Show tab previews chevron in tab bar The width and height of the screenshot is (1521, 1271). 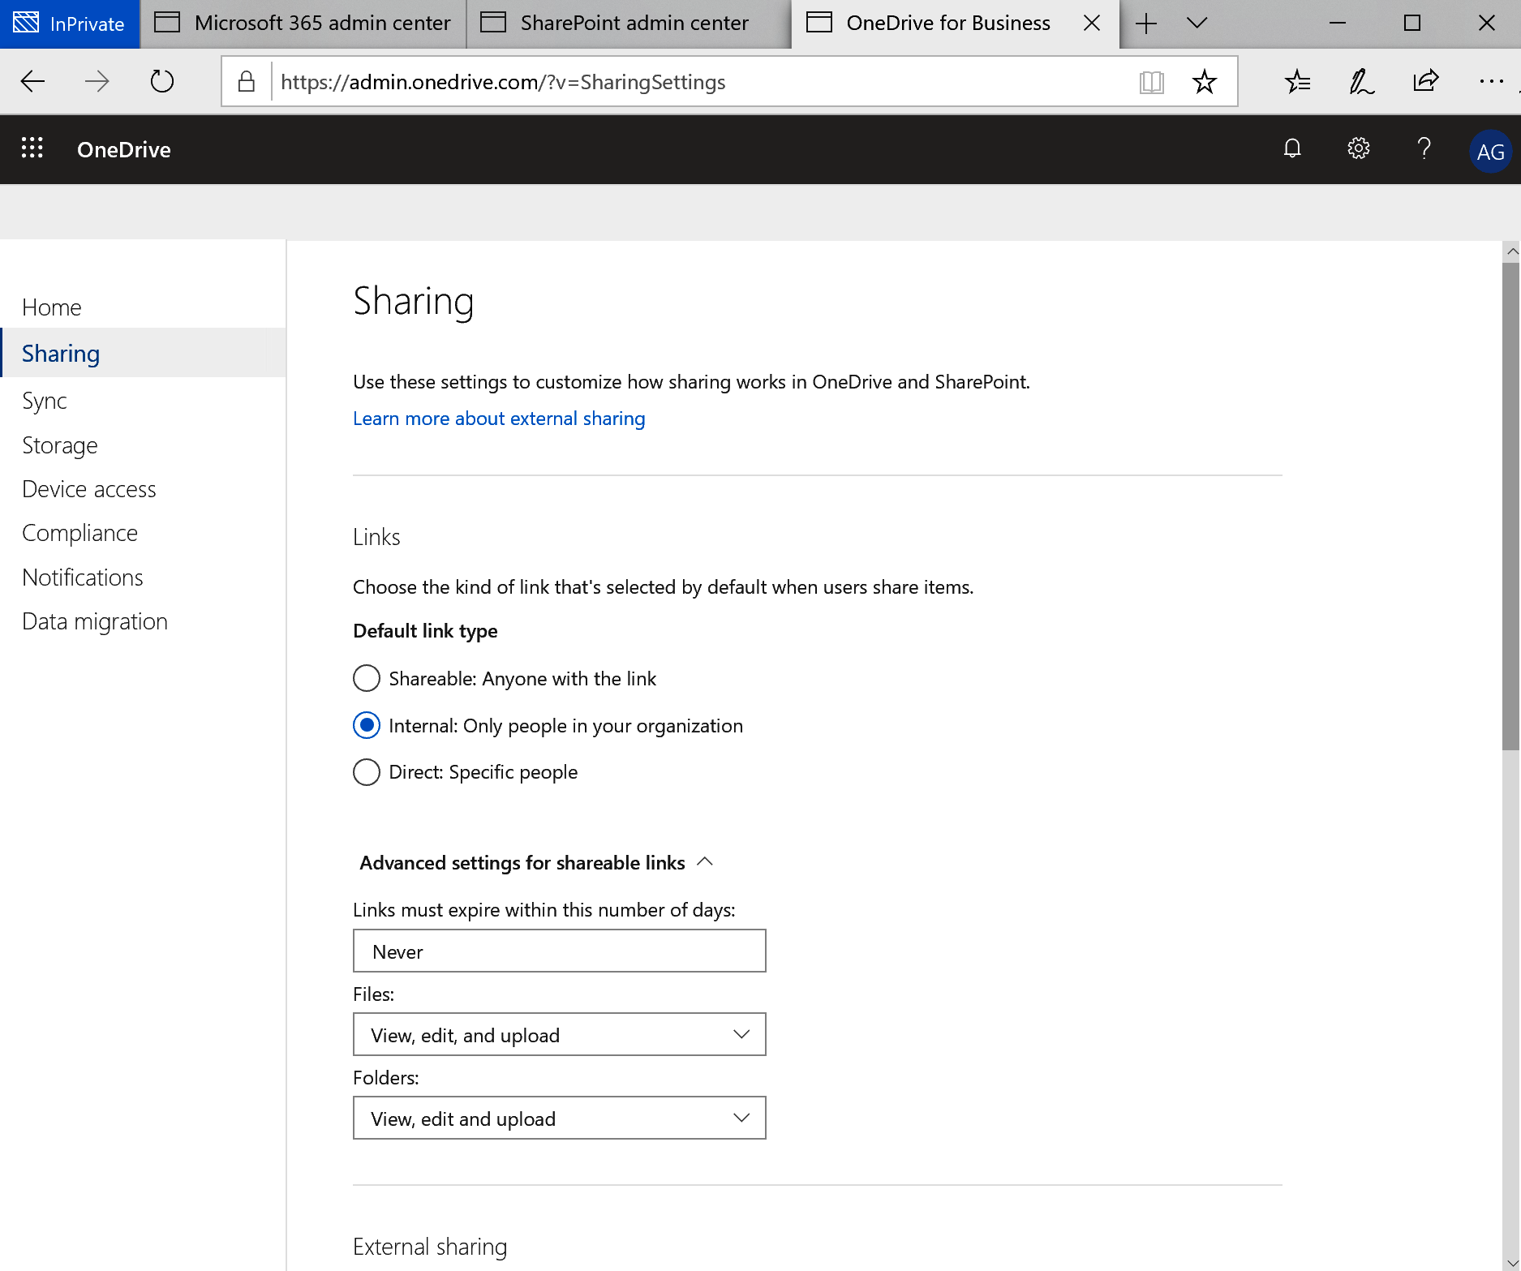1197,23
